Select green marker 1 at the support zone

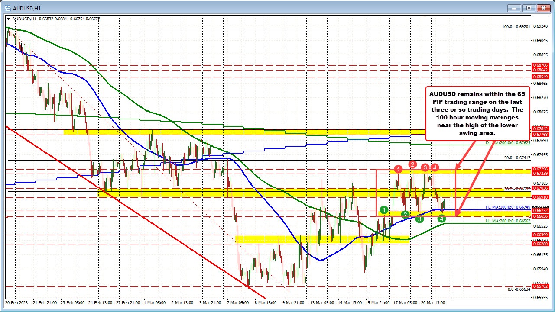(383, 210)
